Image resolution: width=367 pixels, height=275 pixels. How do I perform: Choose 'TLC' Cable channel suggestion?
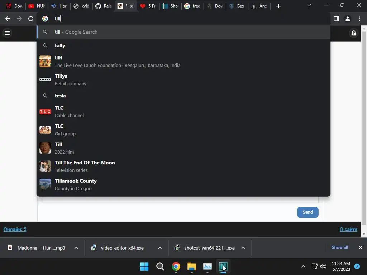point(183,112)
